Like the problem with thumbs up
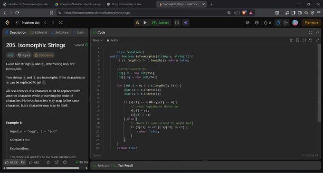The width and height of the screenshot is (323, 173). coord(11,162)
